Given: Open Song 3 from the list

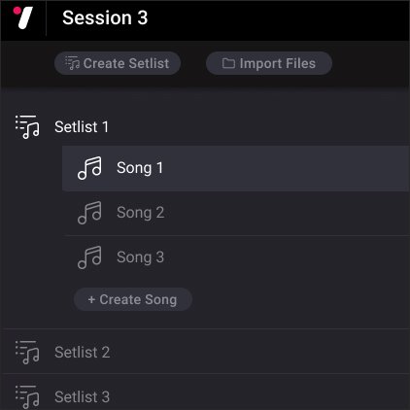Looking at the screenshot, I should pos(237,257).
